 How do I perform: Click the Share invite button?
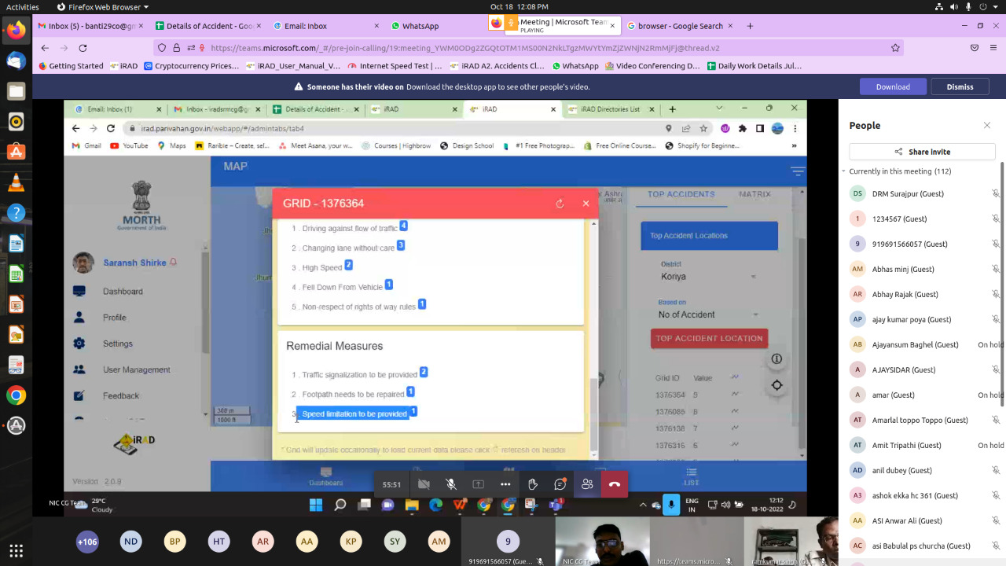[922, 152]
